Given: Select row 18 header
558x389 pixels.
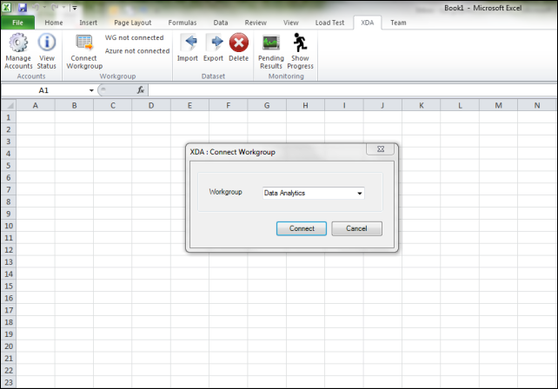Looking at the screenshot, I should (x=9, y=322).
